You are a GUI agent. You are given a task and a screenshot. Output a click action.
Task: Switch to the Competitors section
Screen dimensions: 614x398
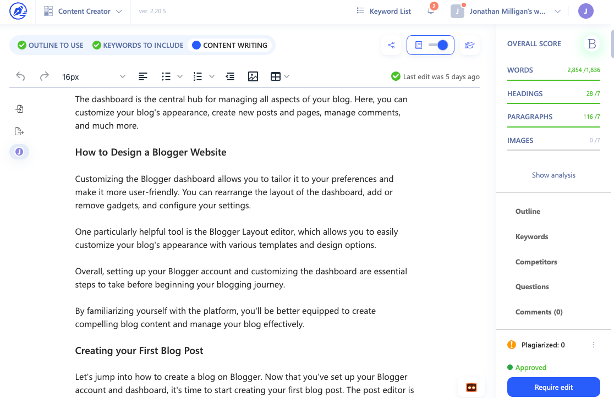point(536,262)
